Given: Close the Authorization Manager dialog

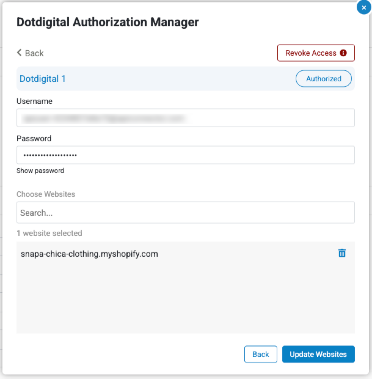Looking at the screenshot, I should click(x=363, y=8).
